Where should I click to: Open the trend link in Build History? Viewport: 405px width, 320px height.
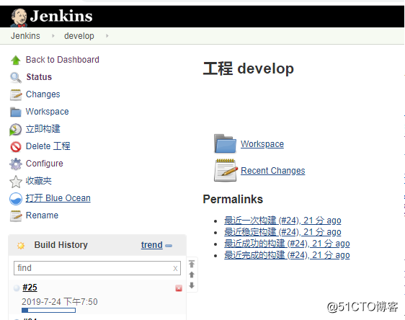pos(152,245)
